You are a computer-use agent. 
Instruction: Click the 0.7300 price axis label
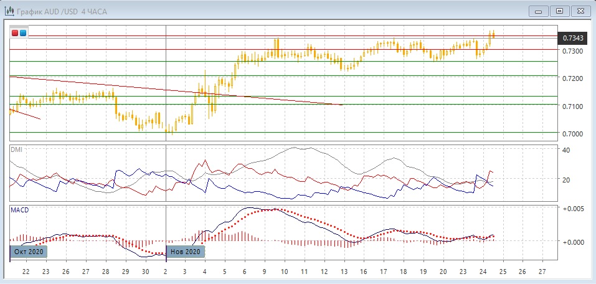coord(573,51)
